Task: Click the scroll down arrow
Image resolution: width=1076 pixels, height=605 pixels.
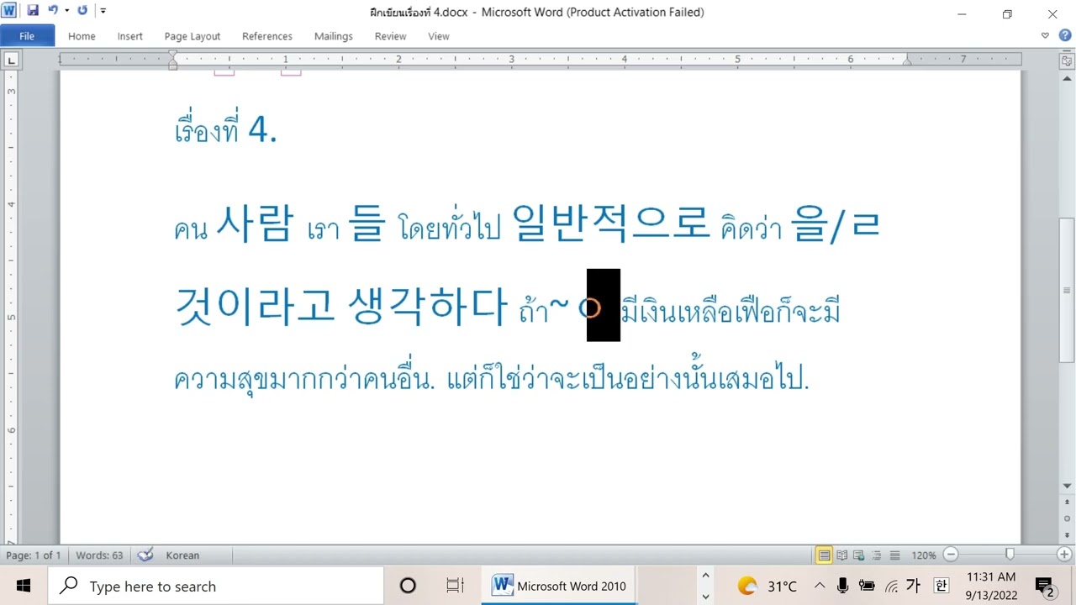Action: tap(1068, 487)
